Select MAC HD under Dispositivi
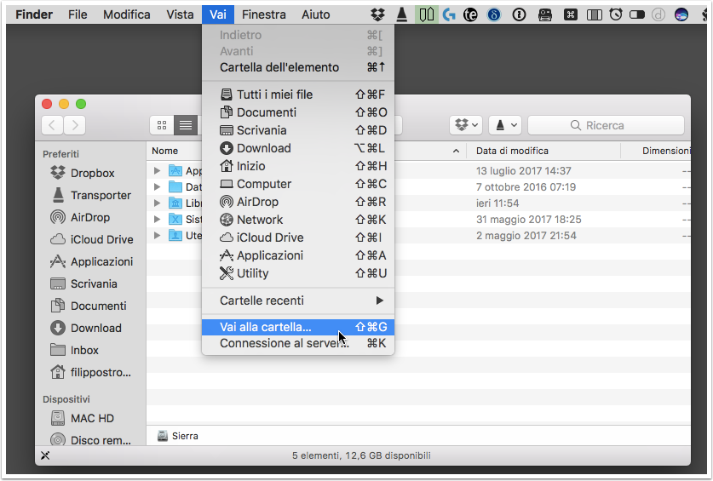Viewport: 713px width, 481px height. [83, 418]
